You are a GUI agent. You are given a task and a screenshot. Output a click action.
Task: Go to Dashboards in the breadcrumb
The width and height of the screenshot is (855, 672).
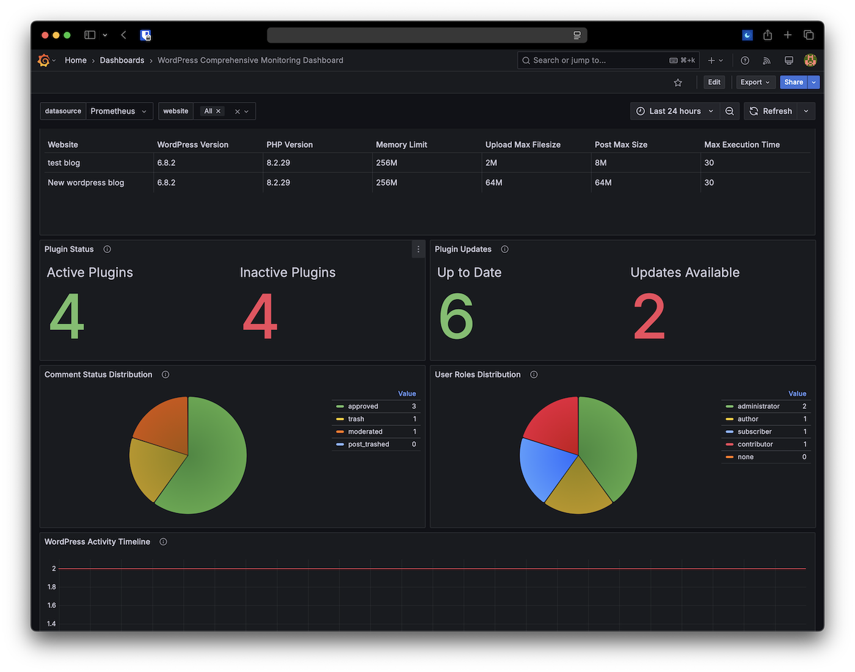click(x=122, y=60)
